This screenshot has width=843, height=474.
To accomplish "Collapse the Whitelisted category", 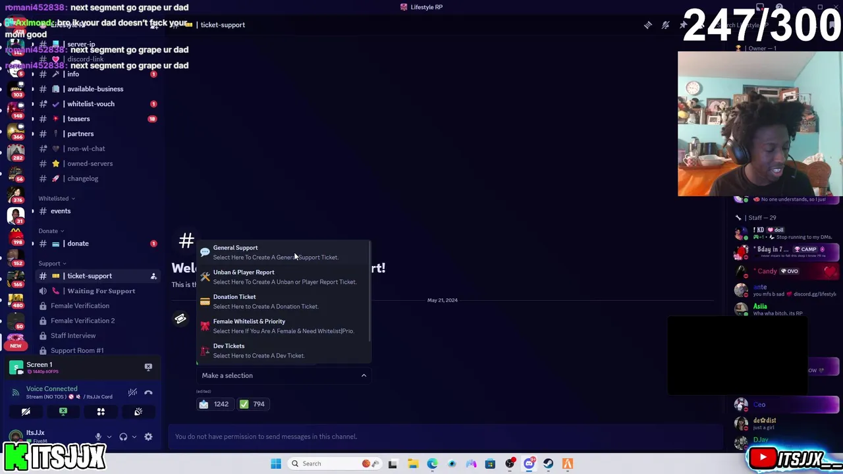I will 56,198.
